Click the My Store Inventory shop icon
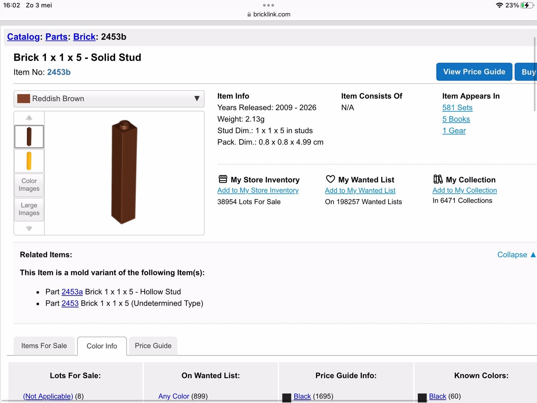Viewport: 537px width, 403px height. tap(223, 179)
